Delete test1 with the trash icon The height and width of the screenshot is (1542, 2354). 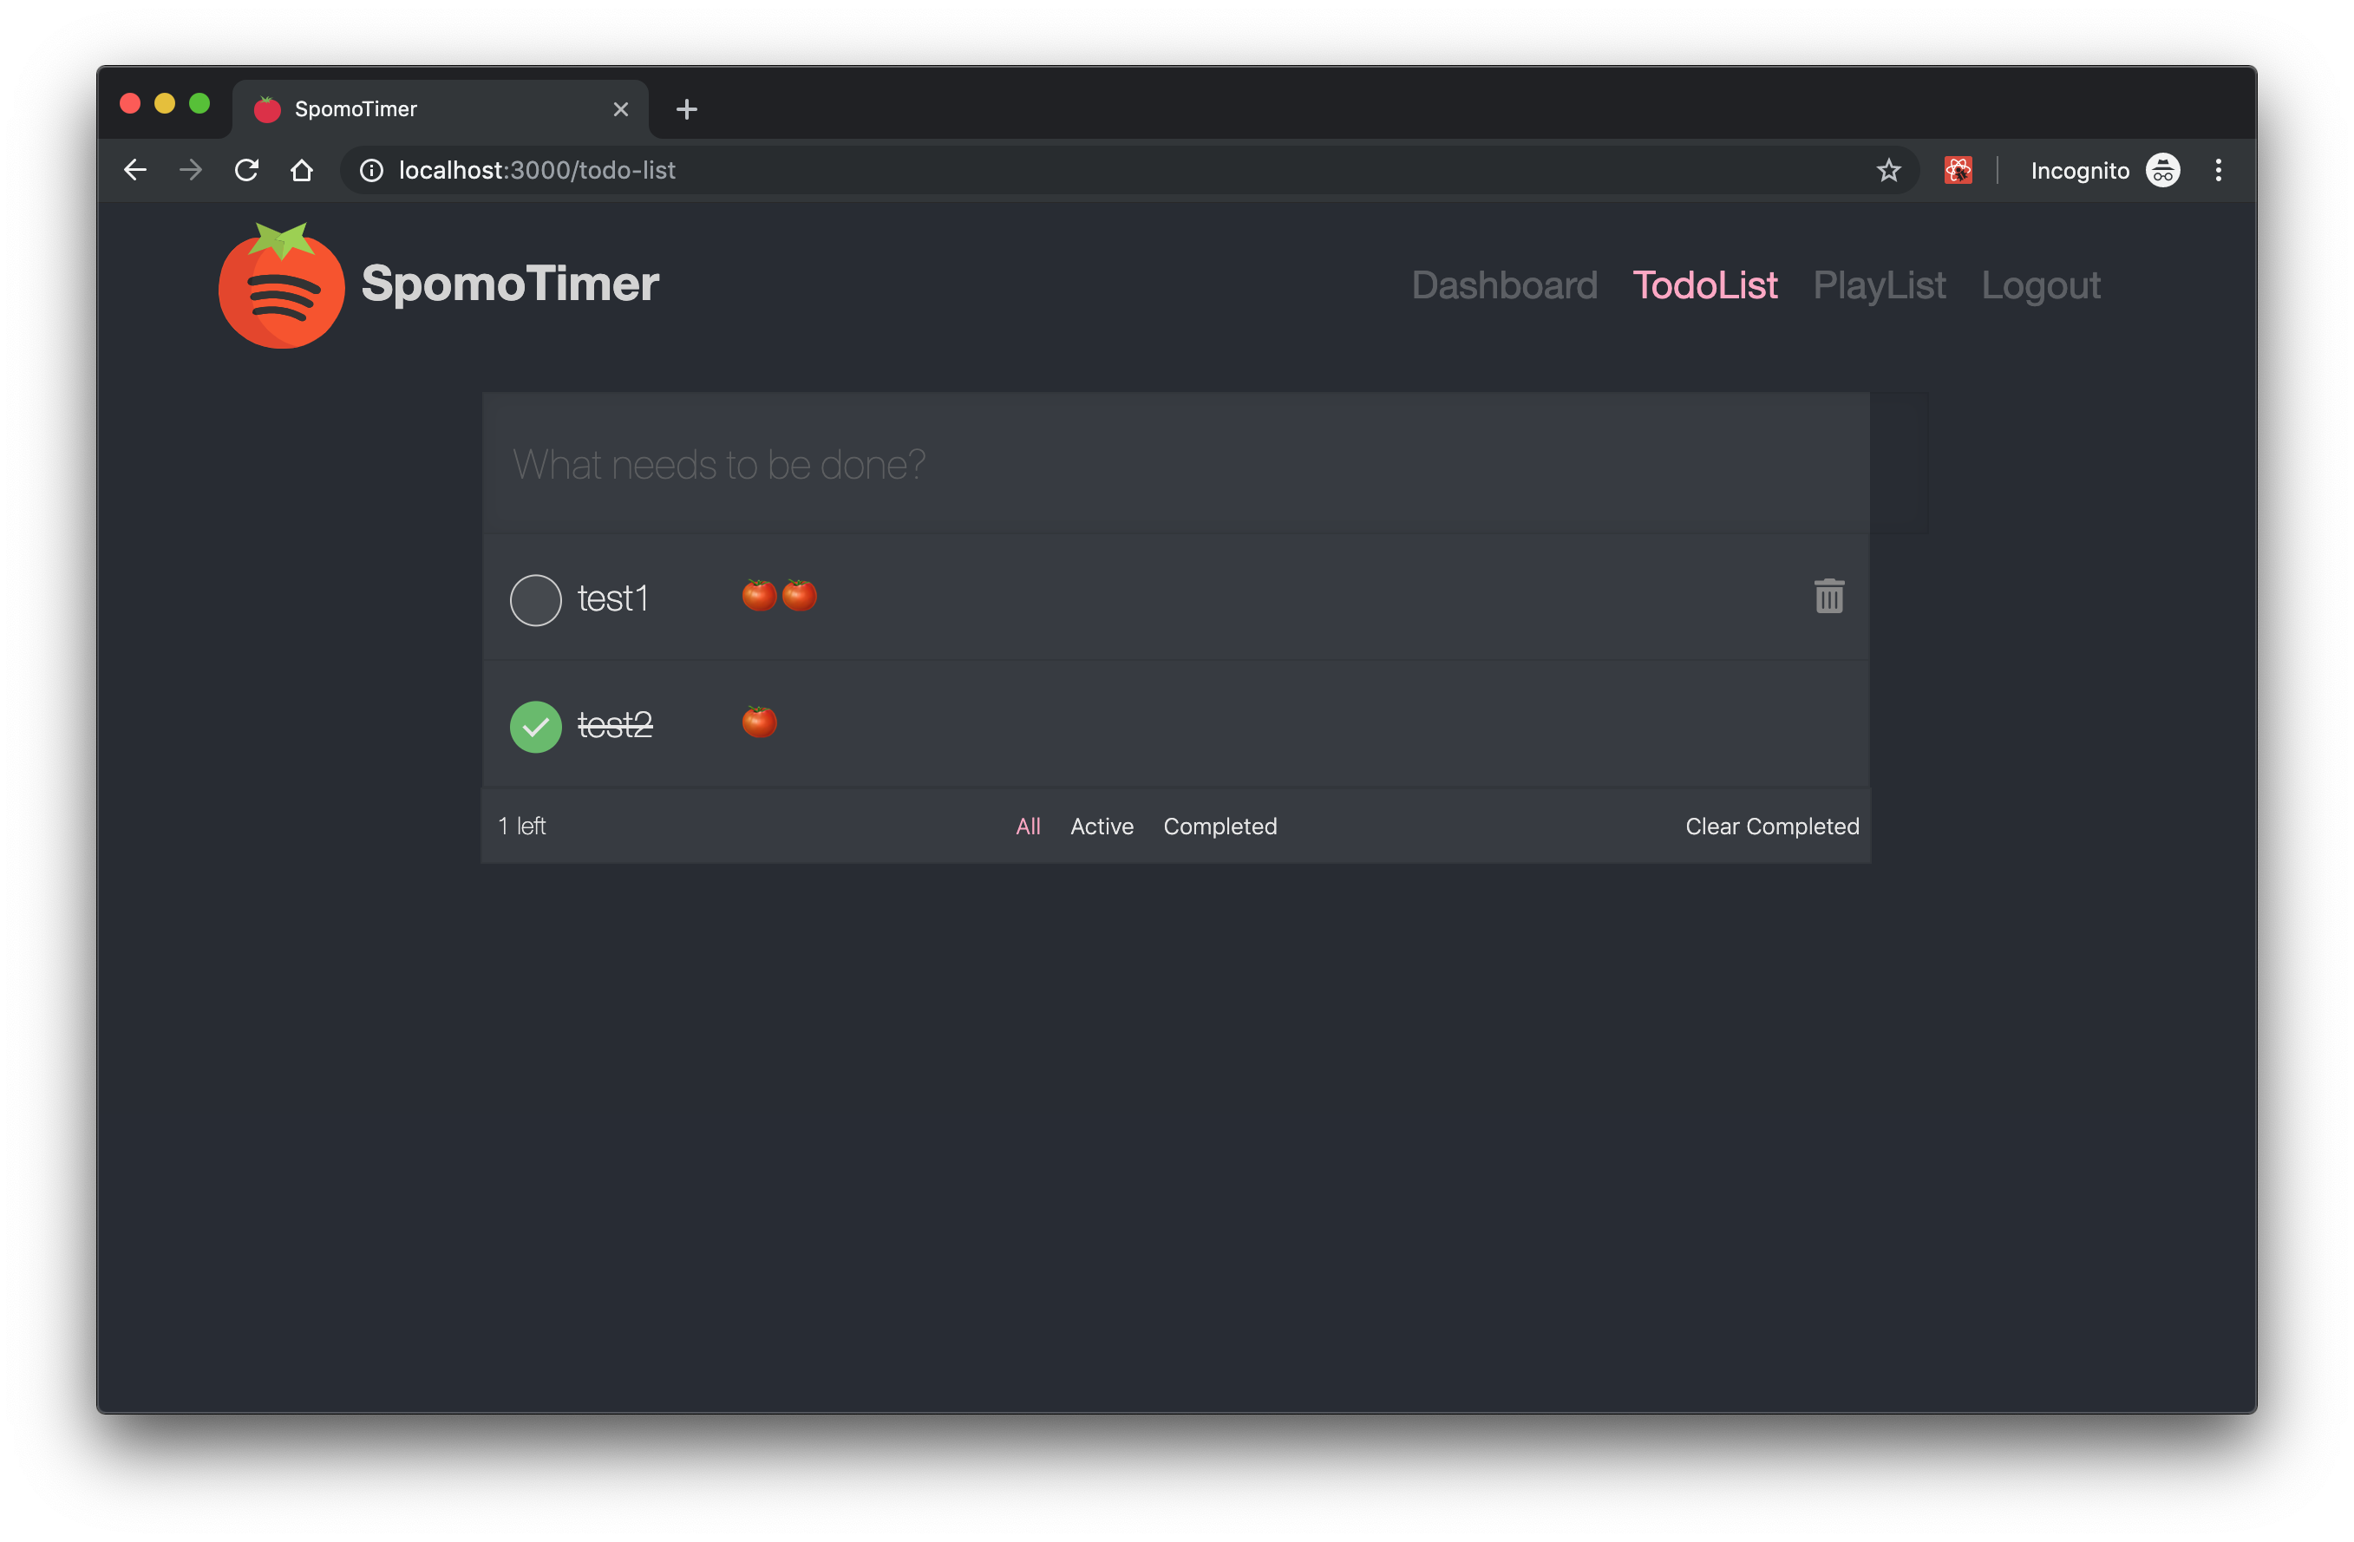[x=1828, y=597]
